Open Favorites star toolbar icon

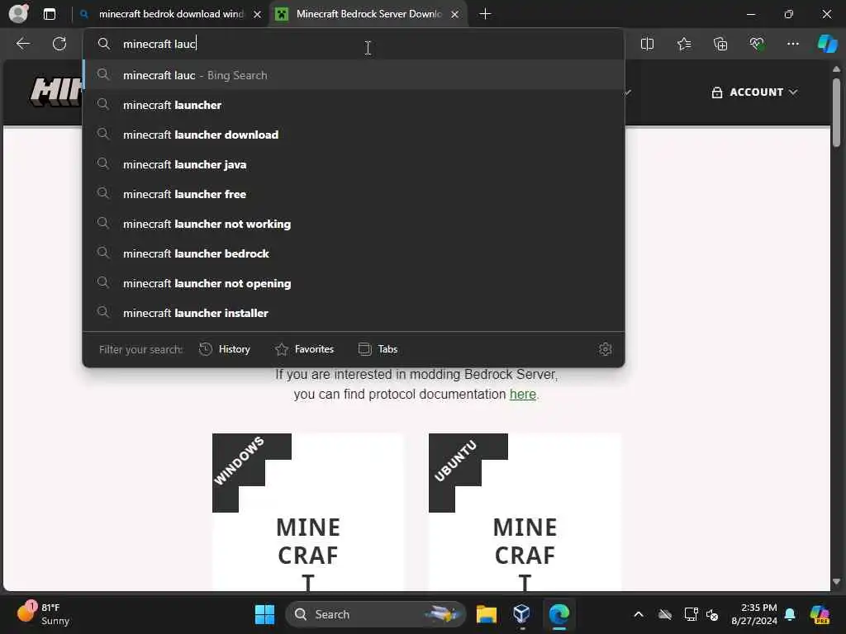coord(683,45)
